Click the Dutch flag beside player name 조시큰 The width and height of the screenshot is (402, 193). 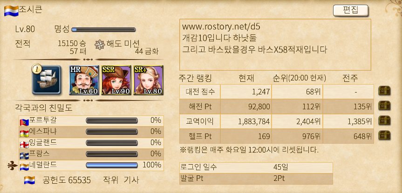point(11,11)
